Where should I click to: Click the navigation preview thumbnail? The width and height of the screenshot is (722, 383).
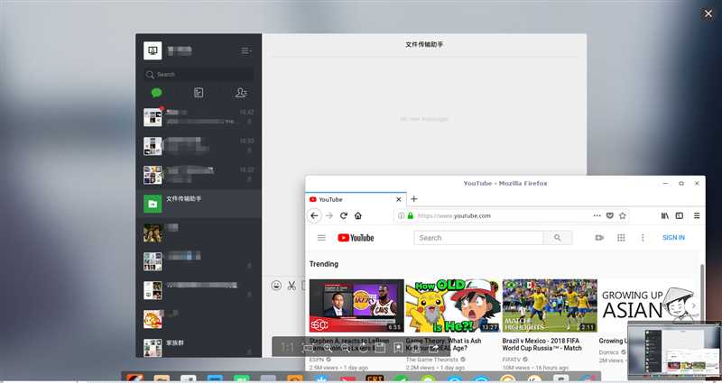[x=674, y=351]
